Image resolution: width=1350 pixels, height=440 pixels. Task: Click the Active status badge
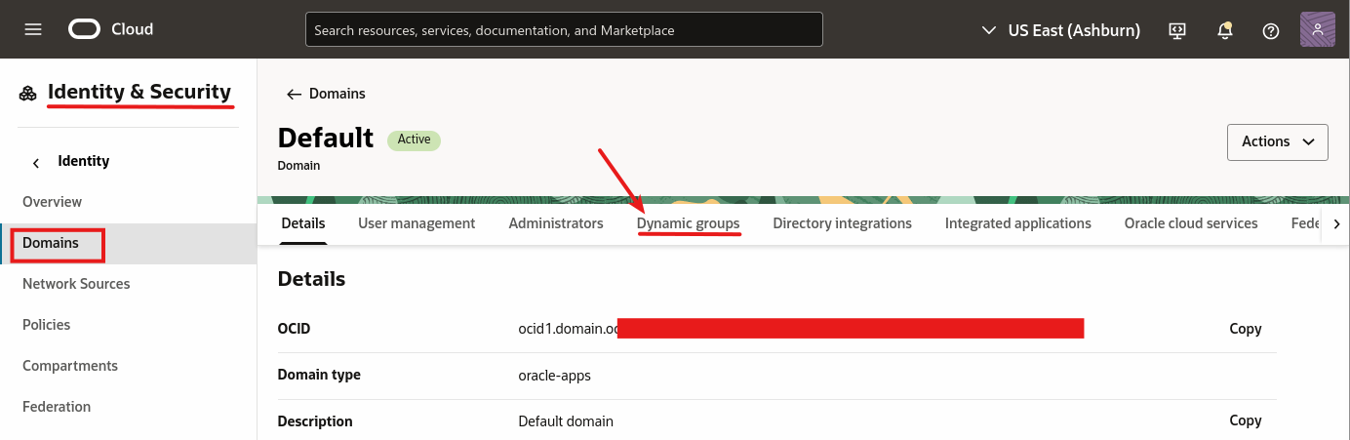[x=415, y=140]
